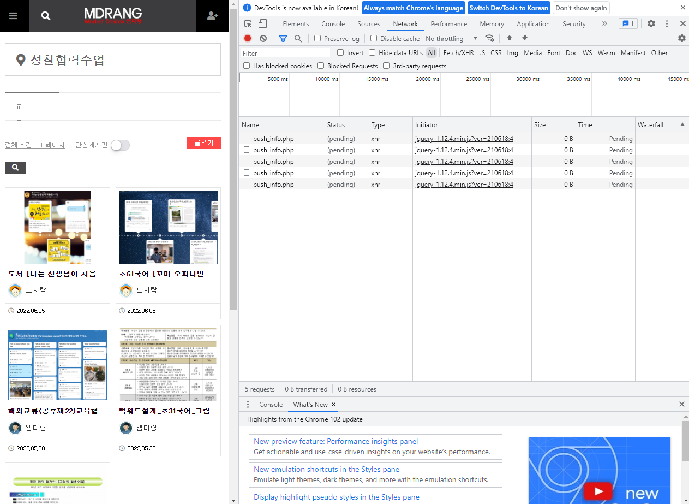Enable Hide data URLs
689x504 pixels.
372,52
